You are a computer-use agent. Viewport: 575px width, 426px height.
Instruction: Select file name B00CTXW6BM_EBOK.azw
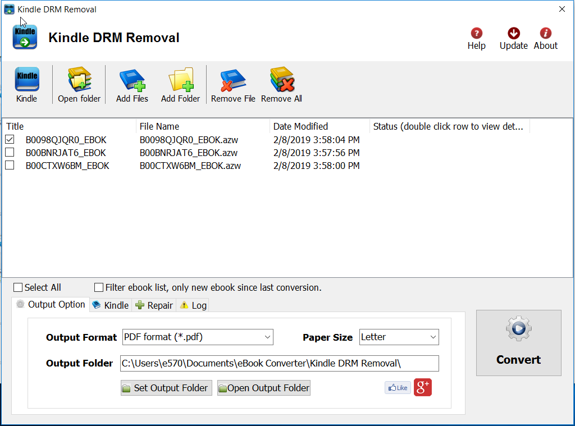pyautogui.click(x=190, y=166)
